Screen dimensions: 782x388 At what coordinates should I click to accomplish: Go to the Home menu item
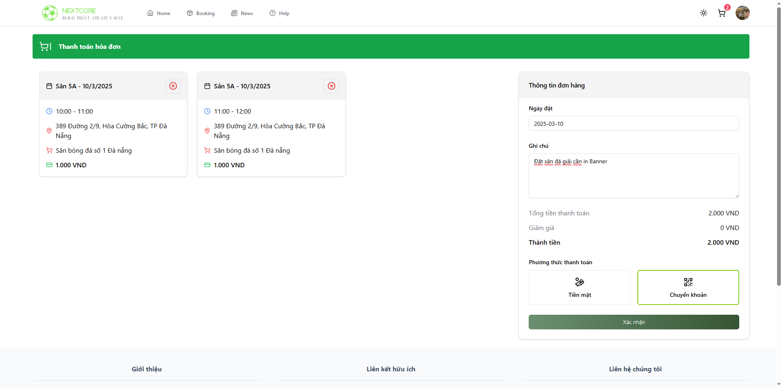click(159, 13)
